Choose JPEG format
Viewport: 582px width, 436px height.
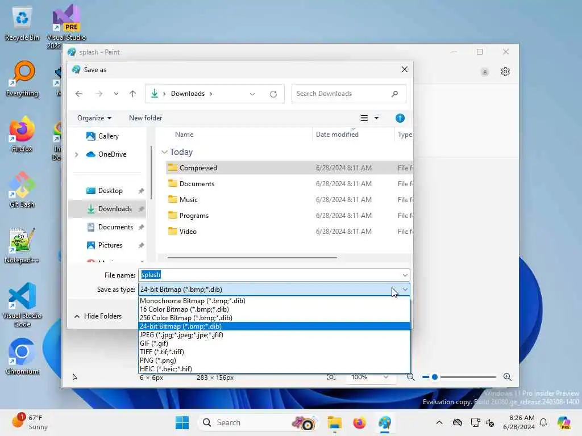click(x=275, y=335)
